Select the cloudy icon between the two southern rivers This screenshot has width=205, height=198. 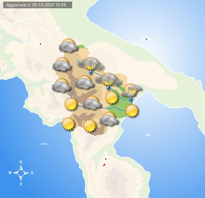[x=92, y=103]
